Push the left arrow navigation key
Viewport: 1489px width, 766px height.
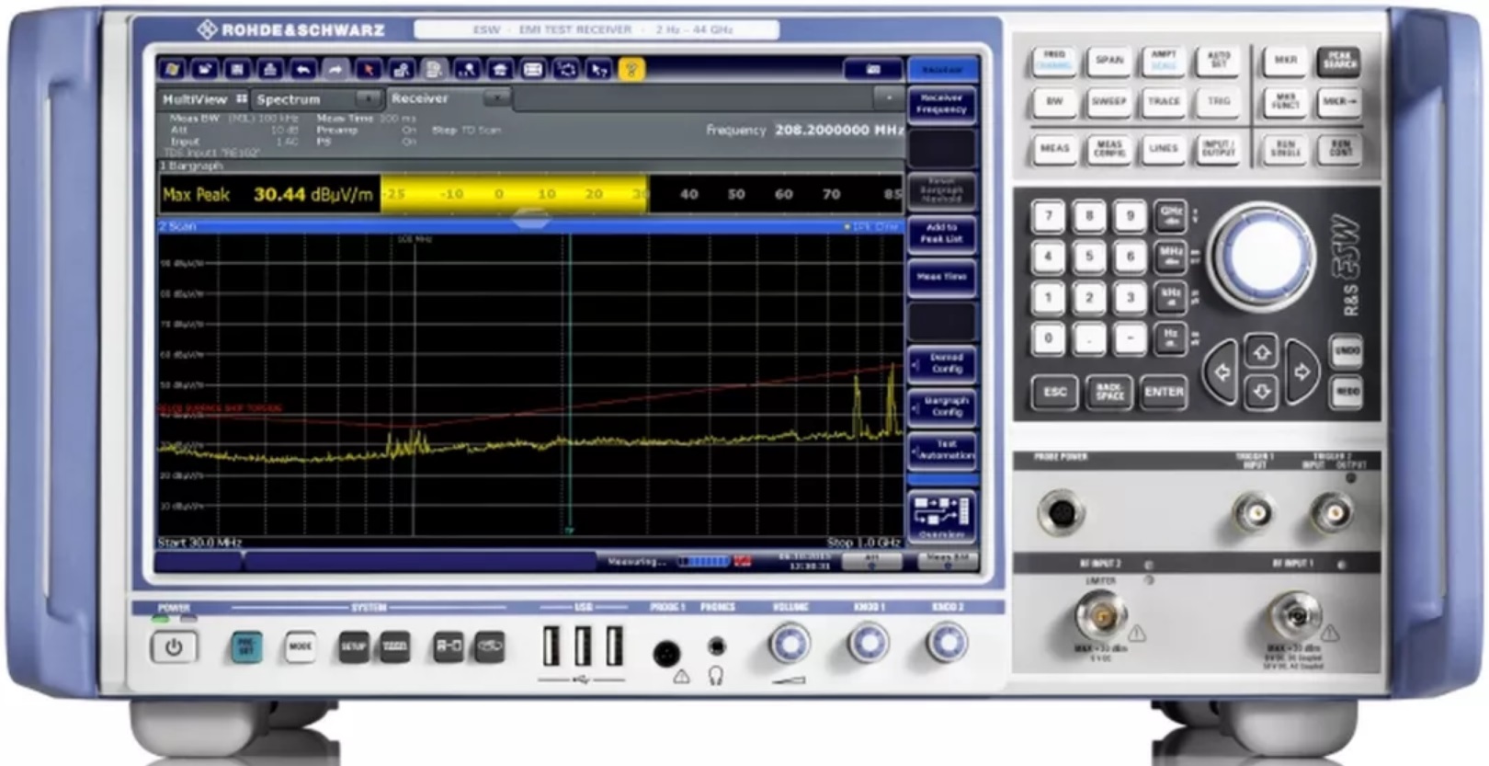1222,372
